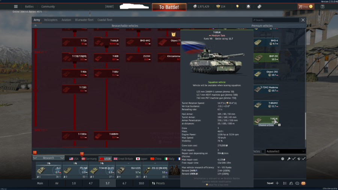The image size is (338, 190).
Task: Collapse the Researchable vehicles tree arrow
Action: click(35, 26)
